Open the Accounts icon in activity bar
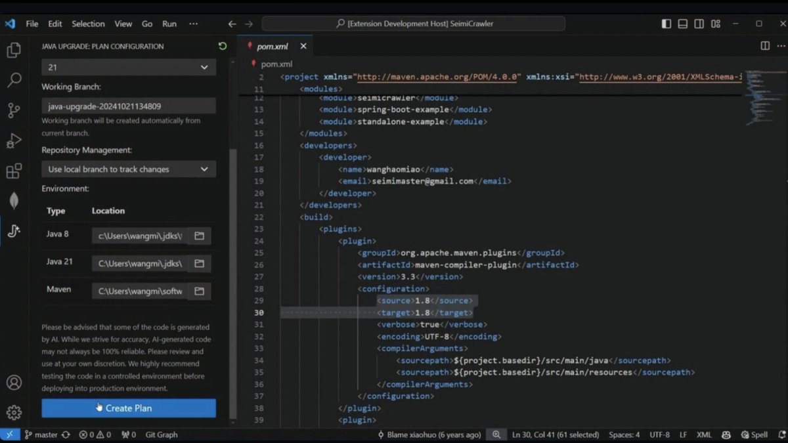Viewport: 788px width, 443px height. pos(14,383)
